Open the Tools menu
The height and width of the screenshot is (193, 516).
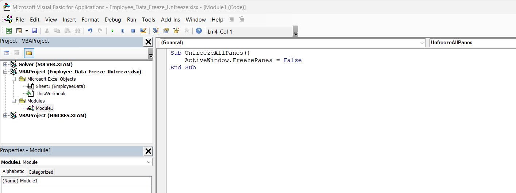coord(149,20)
